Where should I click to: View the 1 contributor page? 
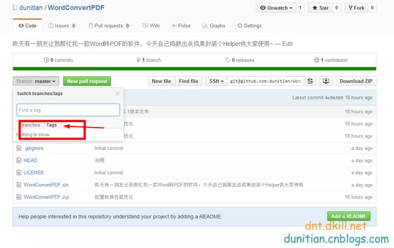(331, 60)
